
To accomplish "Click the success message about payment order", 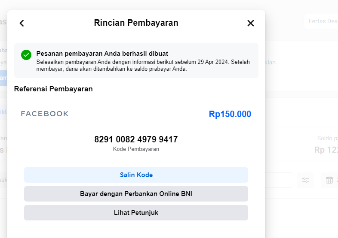I will (102, 54).
